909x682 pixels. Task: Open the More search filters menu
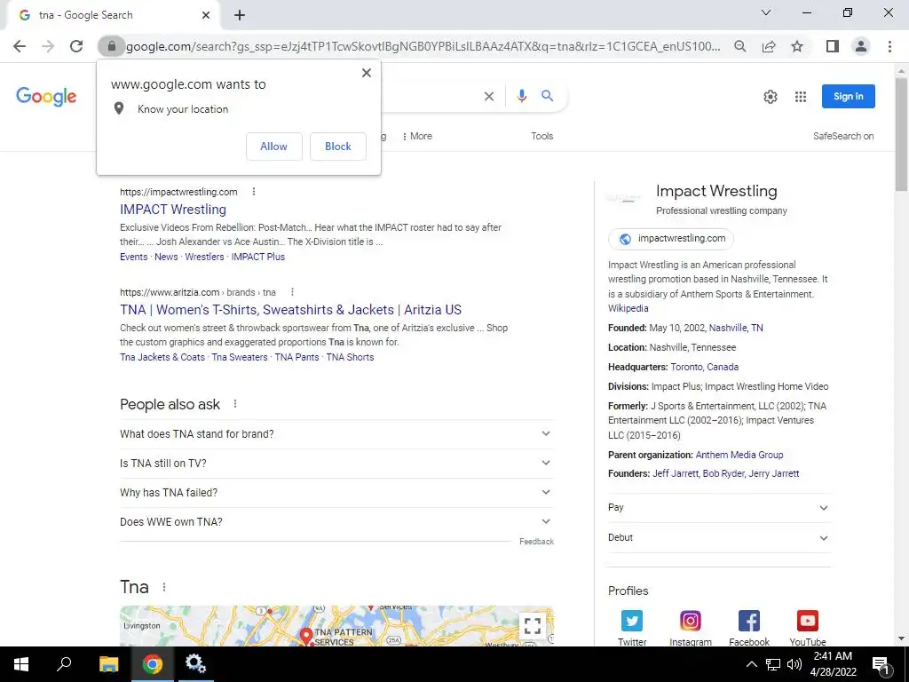tap(417, 136)
